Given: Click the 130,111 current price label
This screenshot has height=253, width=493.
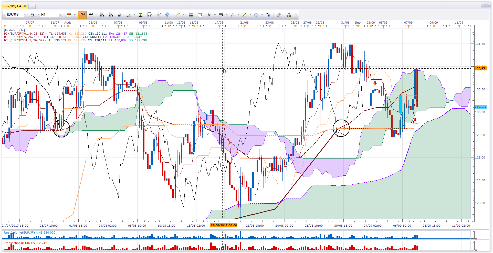Looking at the screenshot, I should [x=480, y=107].
